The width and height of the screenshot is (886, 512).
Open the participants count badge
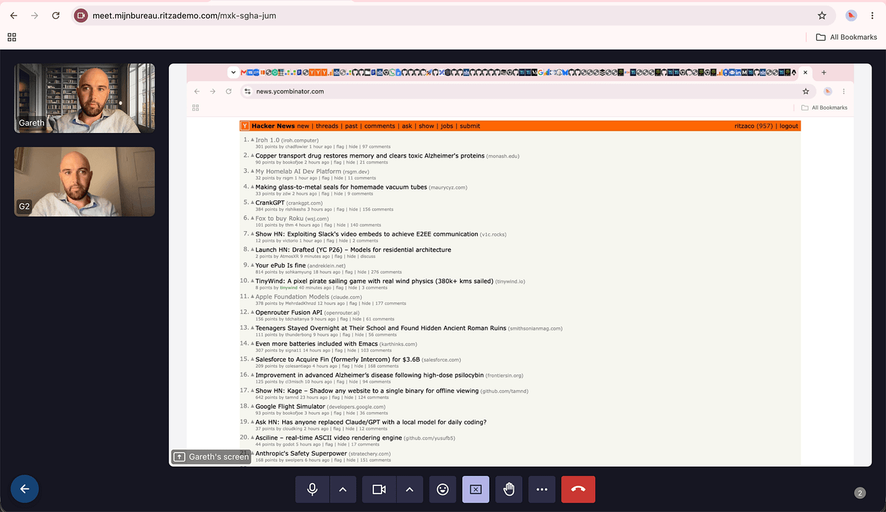tap(859, 492)
